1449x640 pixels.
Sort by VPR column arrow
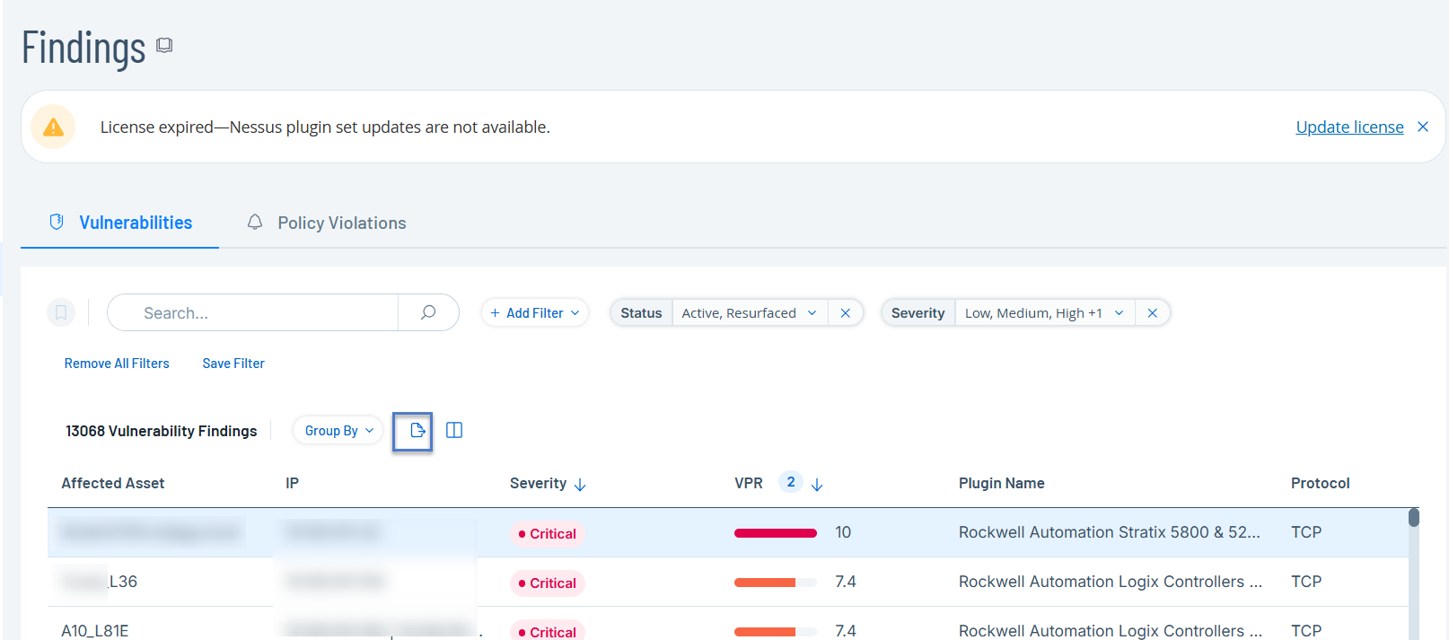817,485
